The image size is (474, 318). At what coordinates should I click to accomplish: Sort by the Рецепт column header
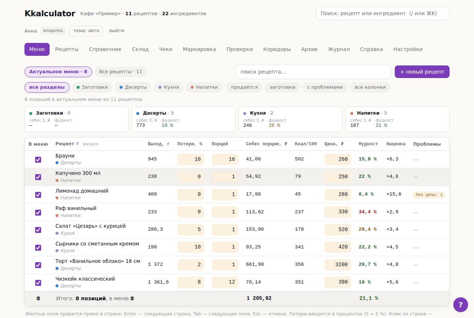[x=67, y=144]
